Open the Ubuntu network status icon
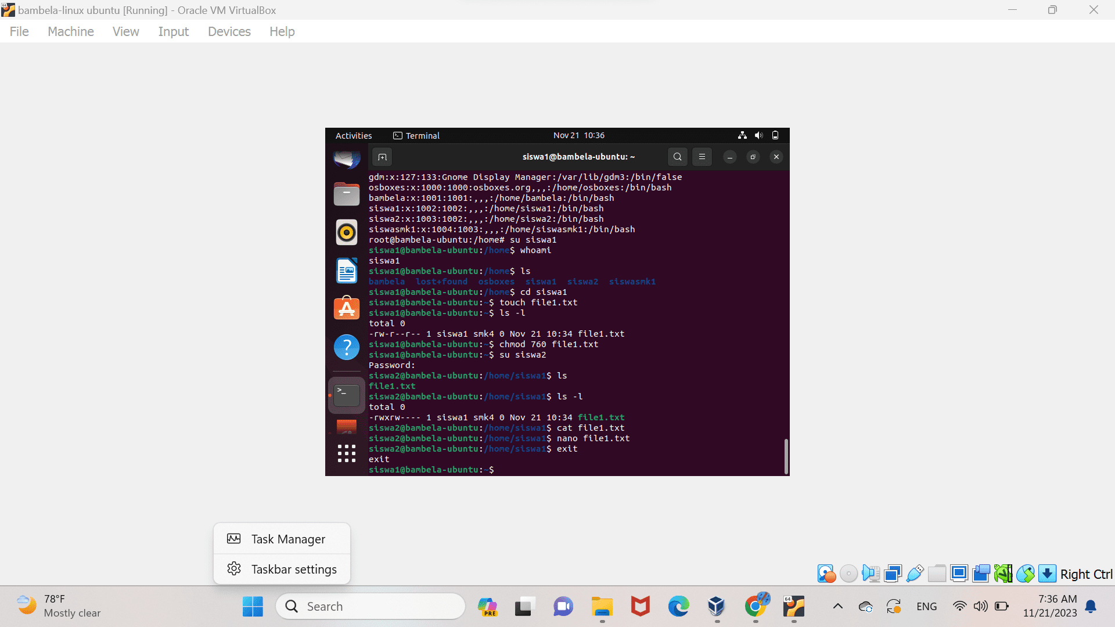 (742, 135)
